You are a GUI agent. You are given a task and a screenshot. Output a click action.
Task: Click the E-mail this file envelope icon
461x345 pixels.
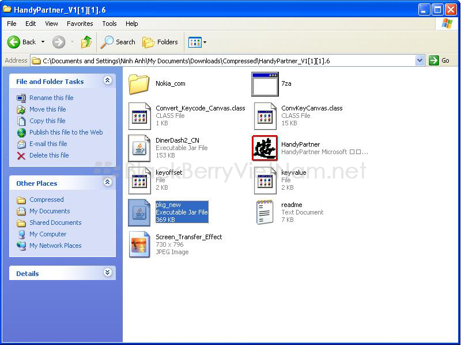tap(21, 144)
